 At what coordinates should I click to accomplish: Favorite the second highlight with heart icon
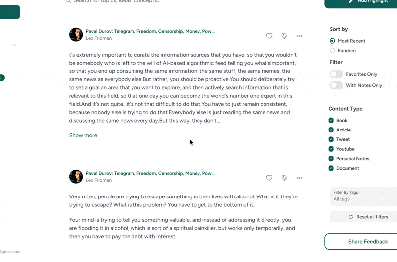pyautogui.click(x=269, y=178)
